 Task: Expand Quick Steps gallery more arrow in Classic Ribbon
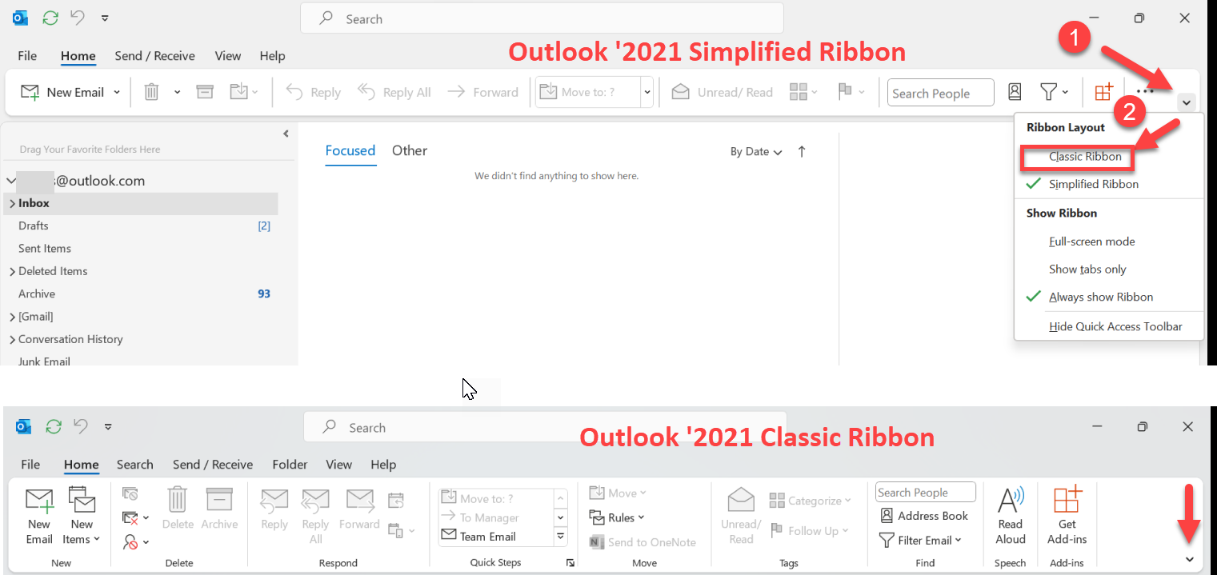(561, 537)
